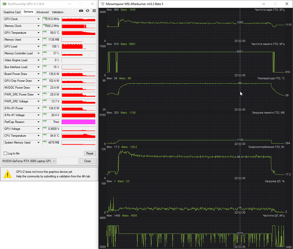Minimize the MSI Afterburner monitoring window
Image resolution: width=293 pixels, height=249 pixels.
[x=263, y=4]
